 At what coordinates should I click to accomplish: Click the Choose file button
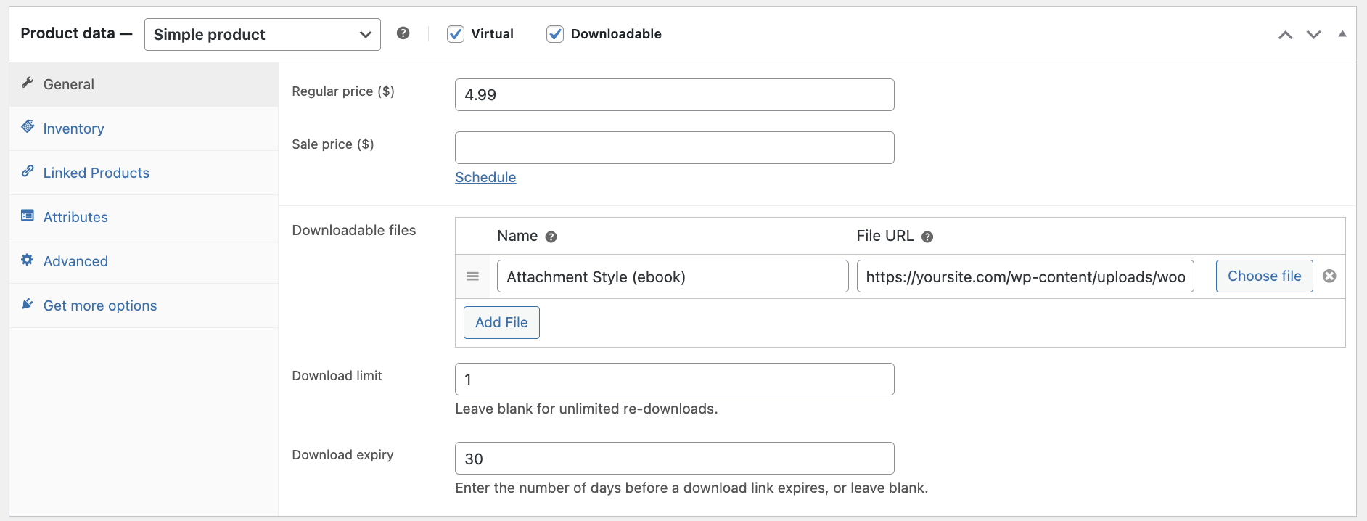click(1264, 276)
